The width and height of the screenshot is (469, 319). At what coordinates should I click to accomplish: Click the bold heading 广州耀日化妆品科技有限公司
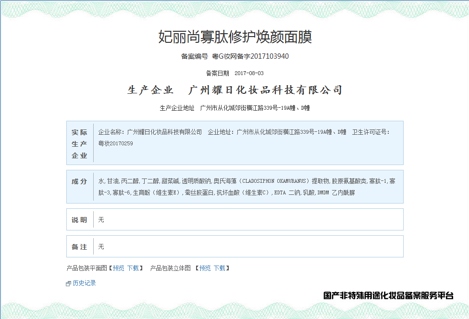tap(265, 90)
